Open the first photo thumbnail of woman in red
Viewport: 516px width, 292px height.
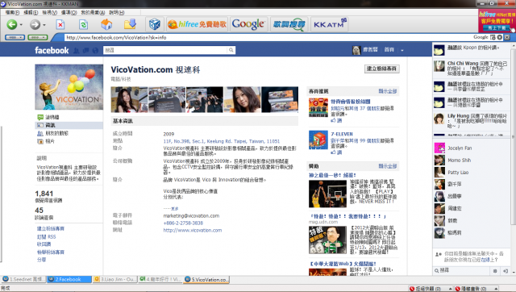[x=129, y=99]
